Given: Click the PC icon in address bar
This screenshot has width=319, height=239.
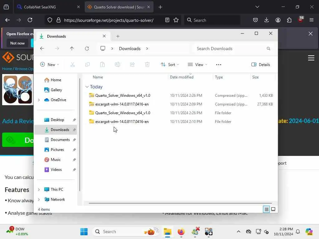Looking at the screenshot, I should pyautogui.click(x=103, y=49).
